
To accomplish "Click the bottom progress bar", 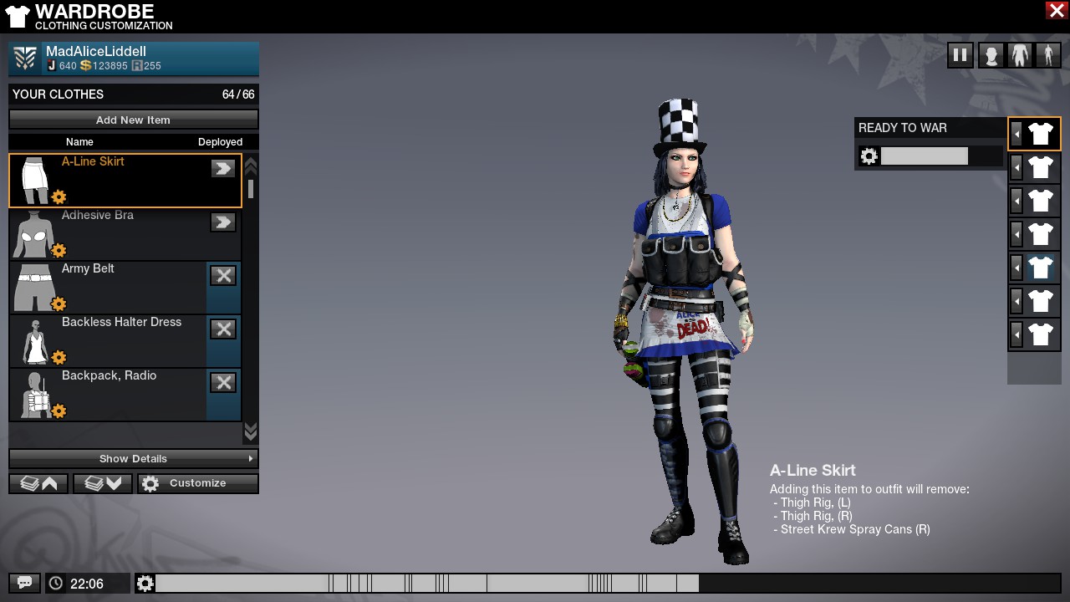I will click(x=608, y=583).
